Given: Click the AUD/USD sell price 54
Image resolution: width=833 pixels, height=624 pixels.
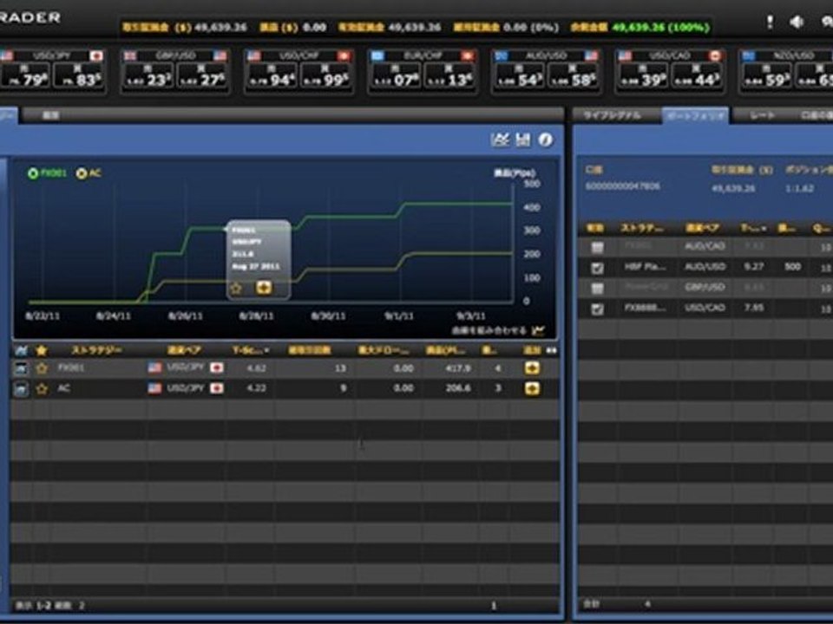Looking at the screenshot, I should point(520,75).
